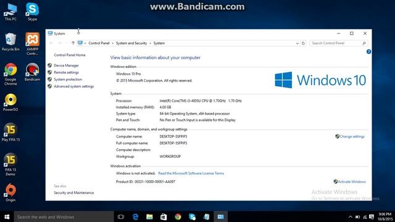395x222 pixels.
Task: Check the battery status tray icon
Action: pyautogui.click(x=357, y=216)
